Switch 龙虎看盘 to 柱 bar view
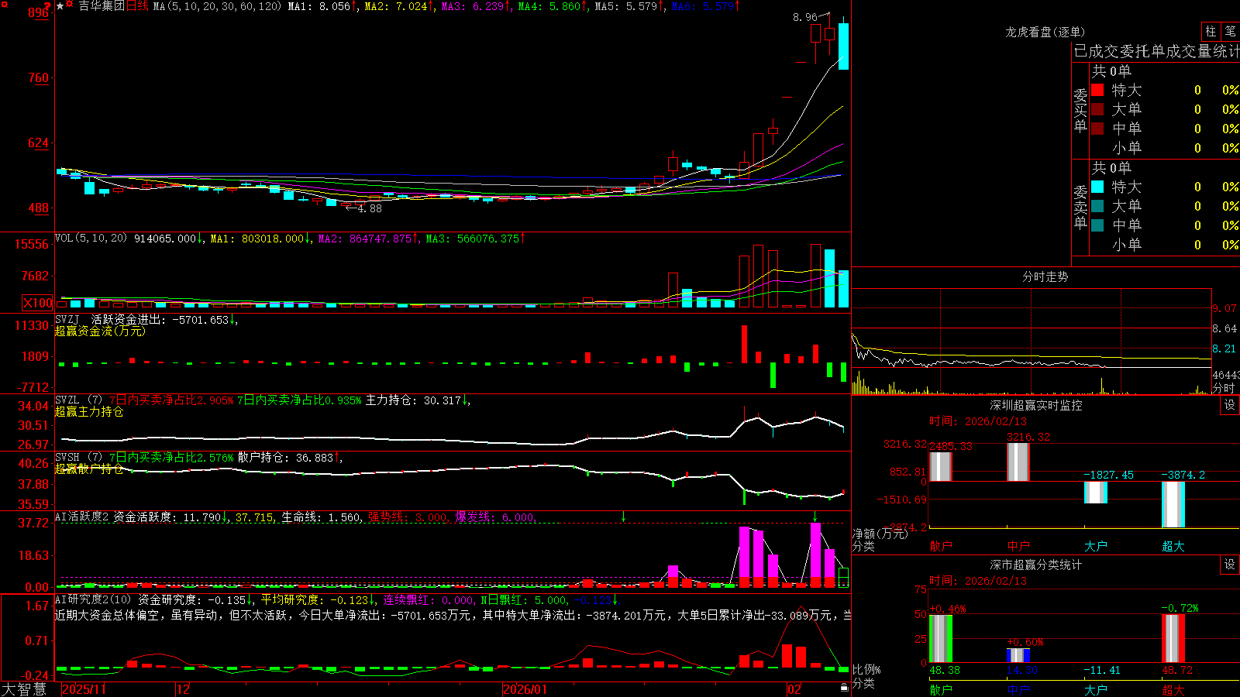This screenshot has height=697, width=1240. click(1211, 31)
